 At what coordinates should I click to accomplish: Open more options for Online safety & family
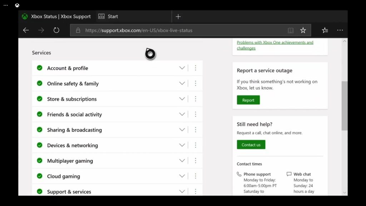point(196,83)
